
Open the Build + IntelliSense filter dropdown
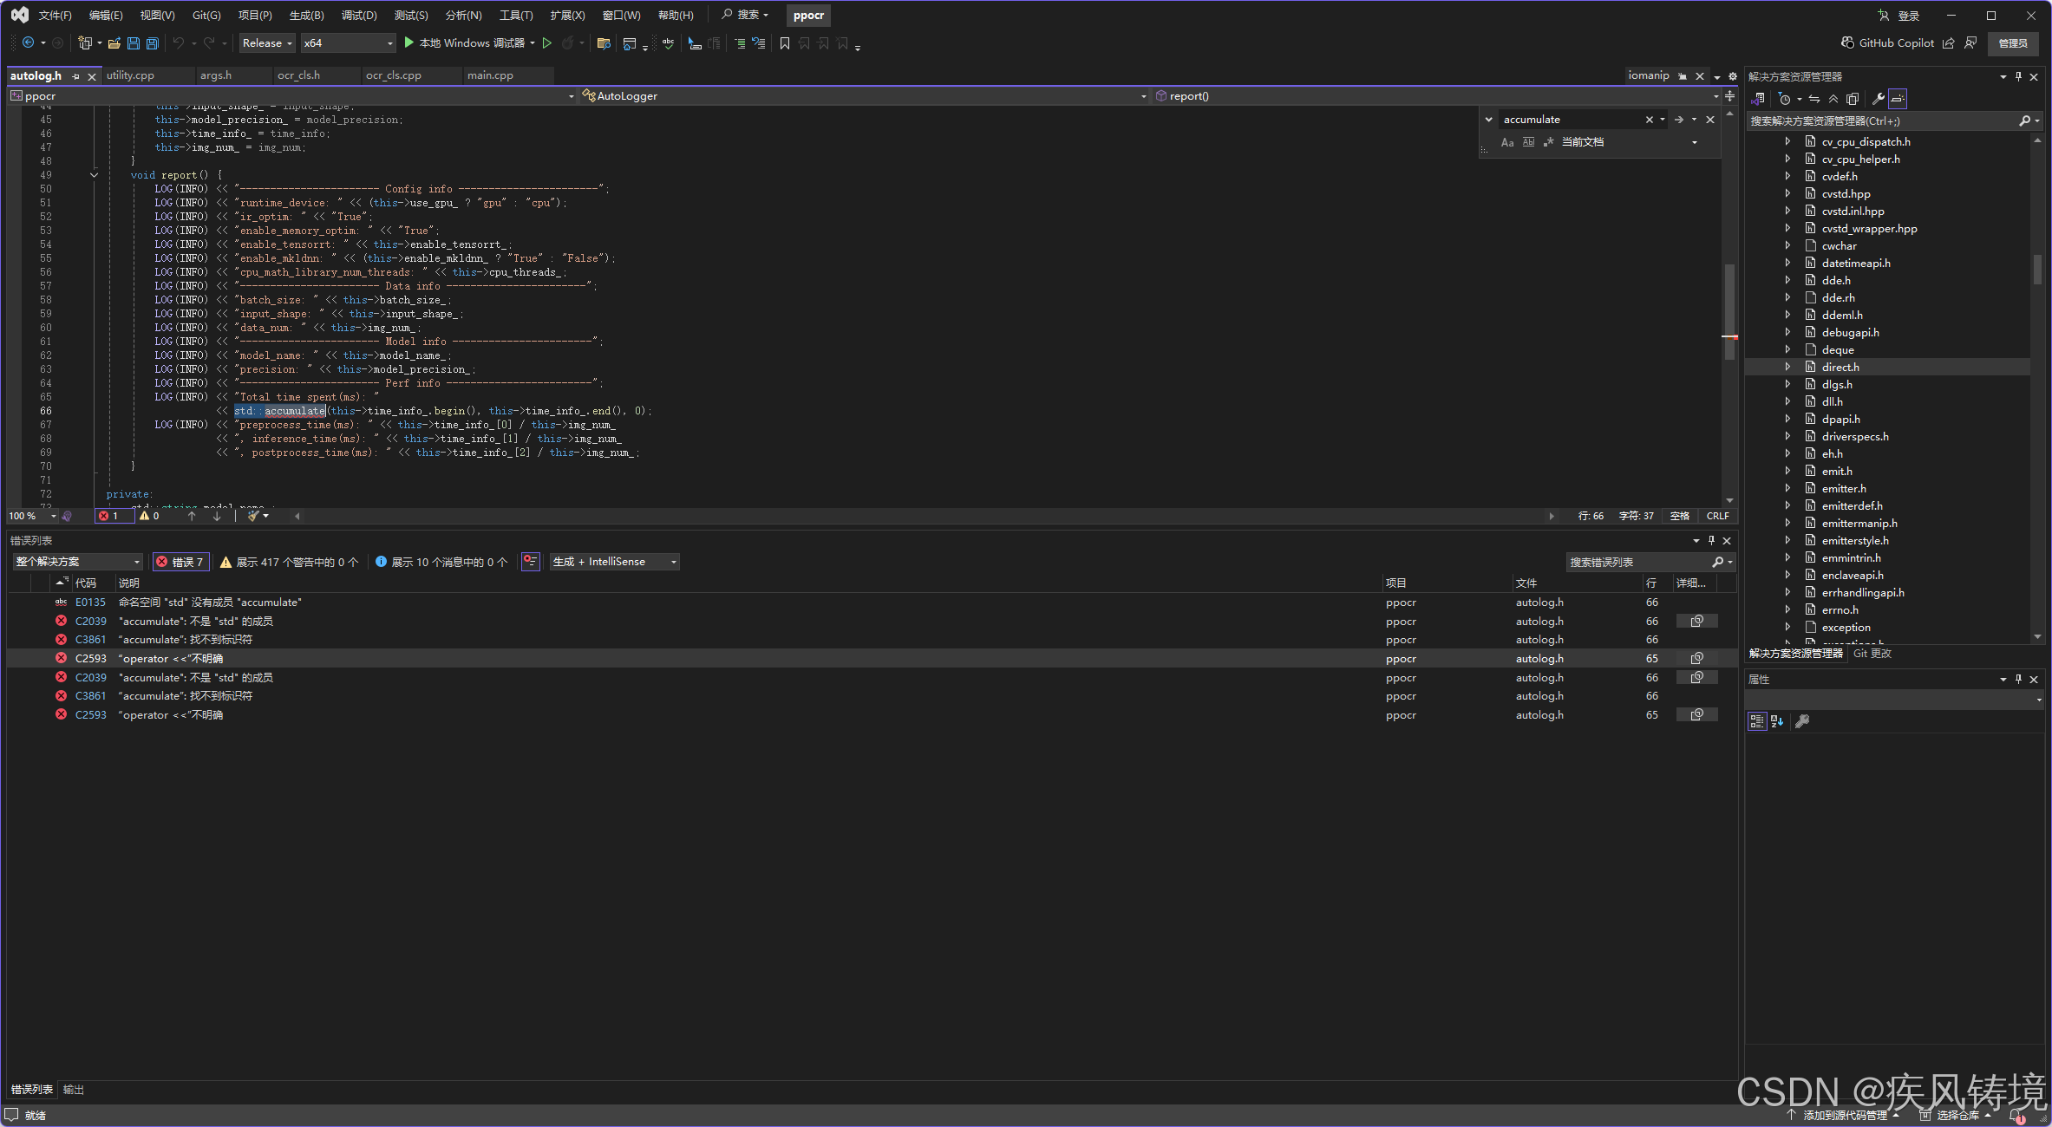click(615, 562)
